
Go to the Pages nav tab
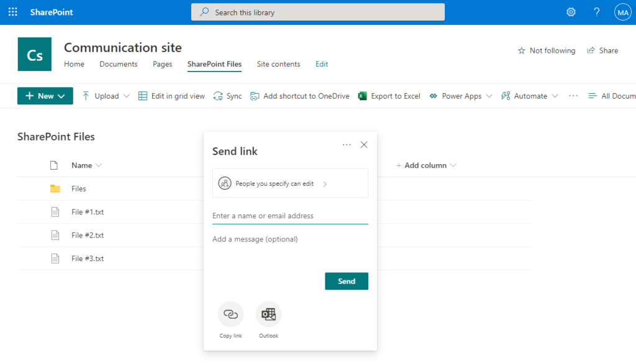(162, 64)
